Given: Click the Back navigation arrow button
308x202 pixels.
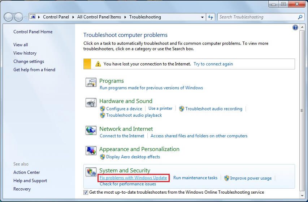Looking at the screenshot, I should coord(8,17).
